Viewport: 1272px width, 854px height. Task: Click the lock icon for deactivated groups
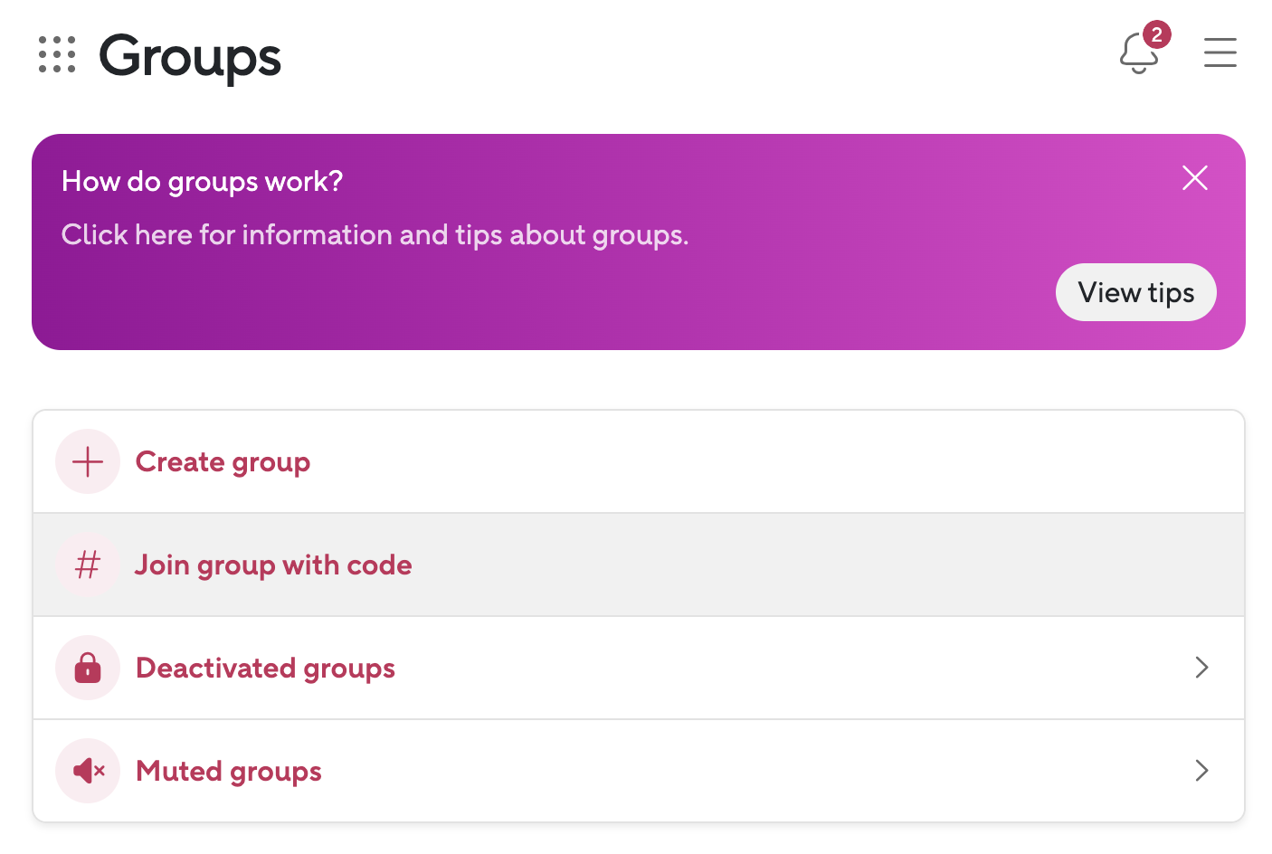[88, 668]
